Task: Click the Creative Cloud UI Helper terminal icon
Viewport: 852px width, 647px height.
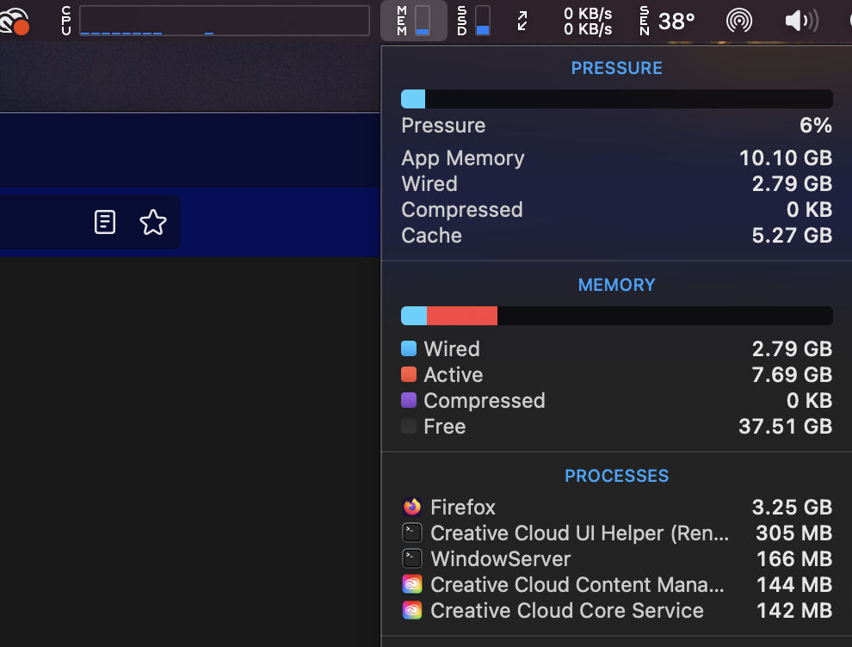Action: 412,533
